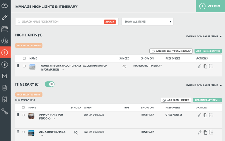
Task: Duplicate the All About Canada item
Action: (205, 132)
